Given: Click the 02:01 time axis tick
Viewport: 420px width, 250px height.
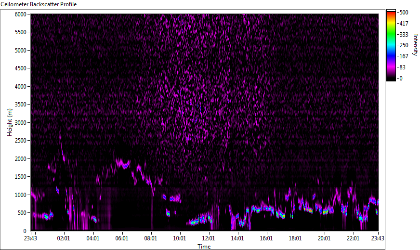Looking at the screenshot, I should click(x=64, y=238).
